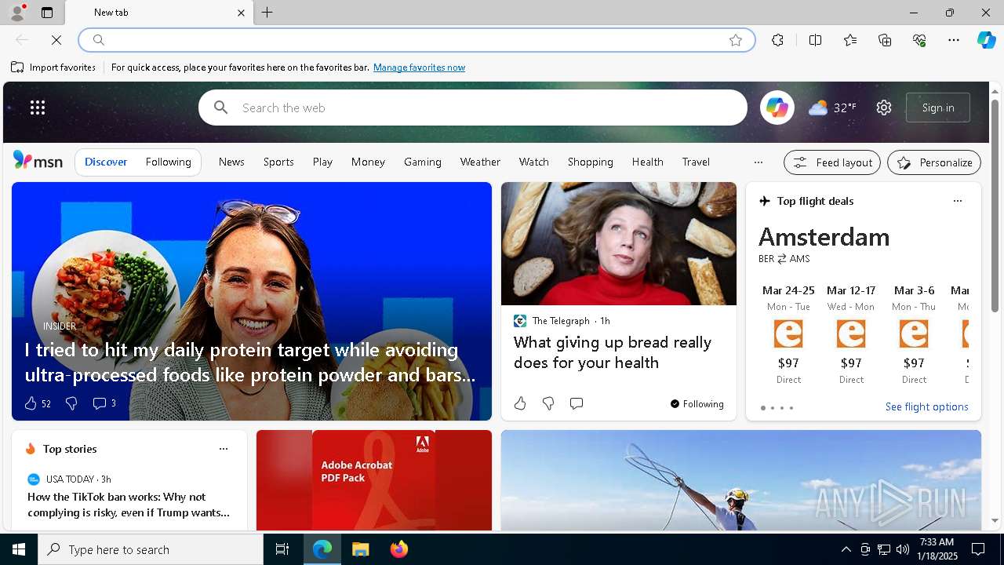Open Copilot icon beside the search box

(777, 108)
